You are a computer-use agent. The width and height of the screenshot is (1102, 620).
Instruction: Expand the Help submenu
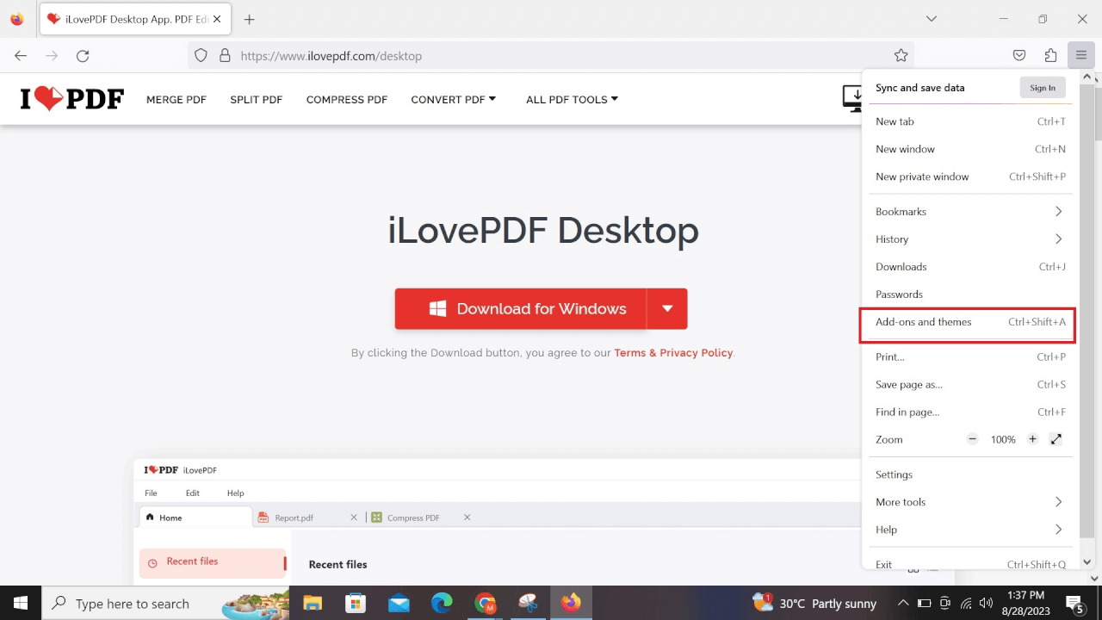pos(970,530)
